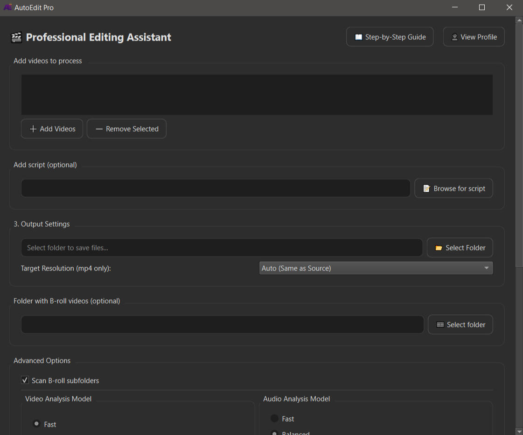Image resolution: width=523 pixels, height=435 pixels.
Task: Open the Target Resolution dropdown
Action: tap(376, 268)
